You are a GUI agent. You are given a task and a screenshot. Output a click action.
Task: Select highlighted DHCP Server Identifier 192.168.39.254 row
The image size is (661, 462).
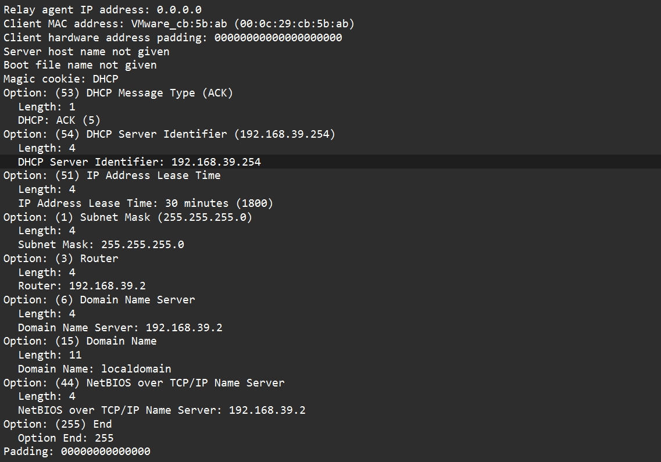click(330, 162)
